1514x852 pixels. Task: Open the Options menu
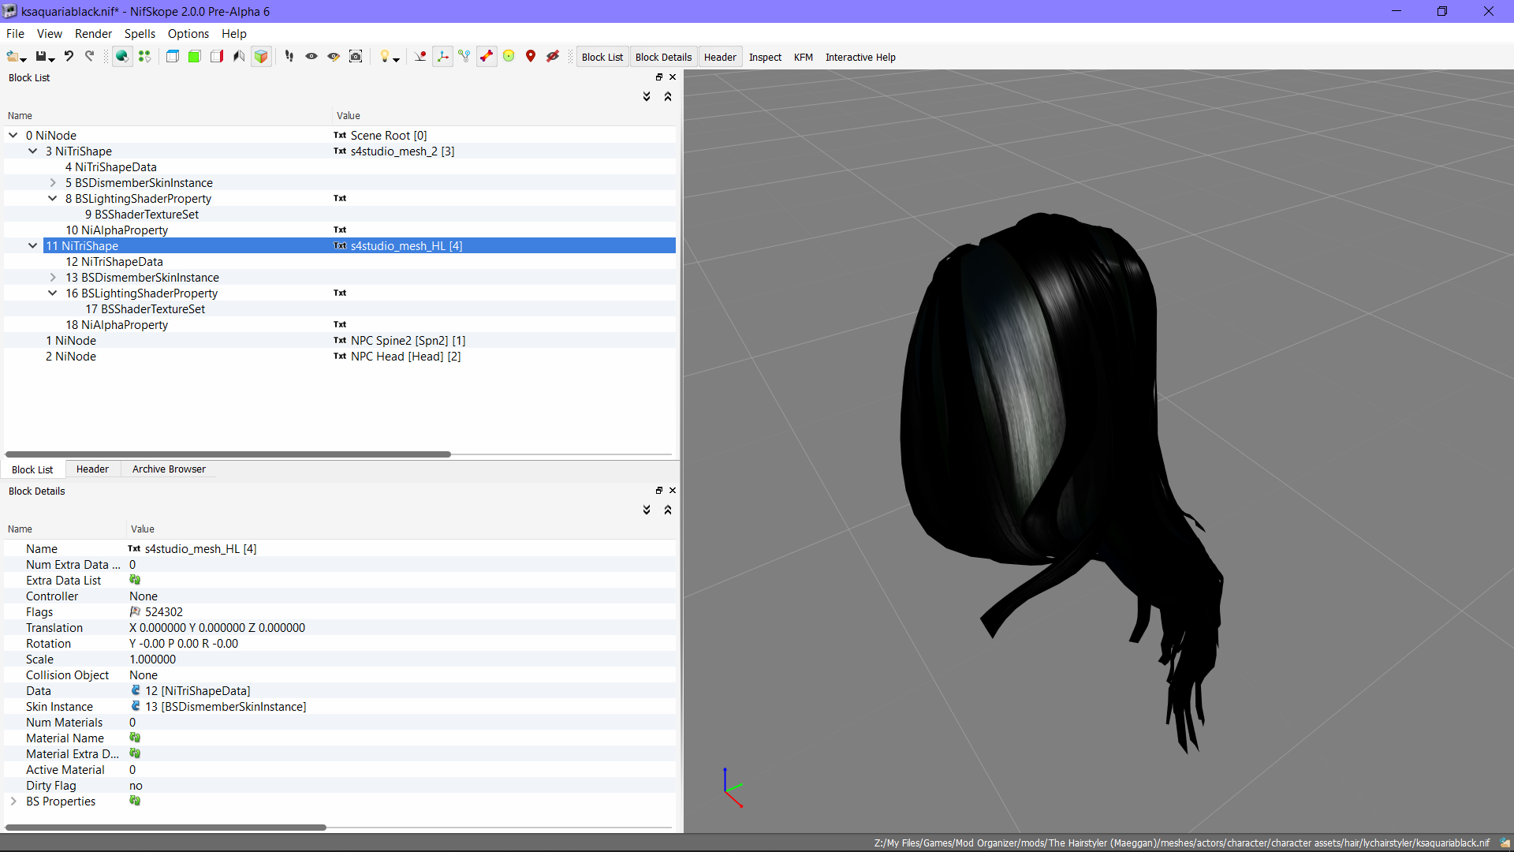(188, 33)
